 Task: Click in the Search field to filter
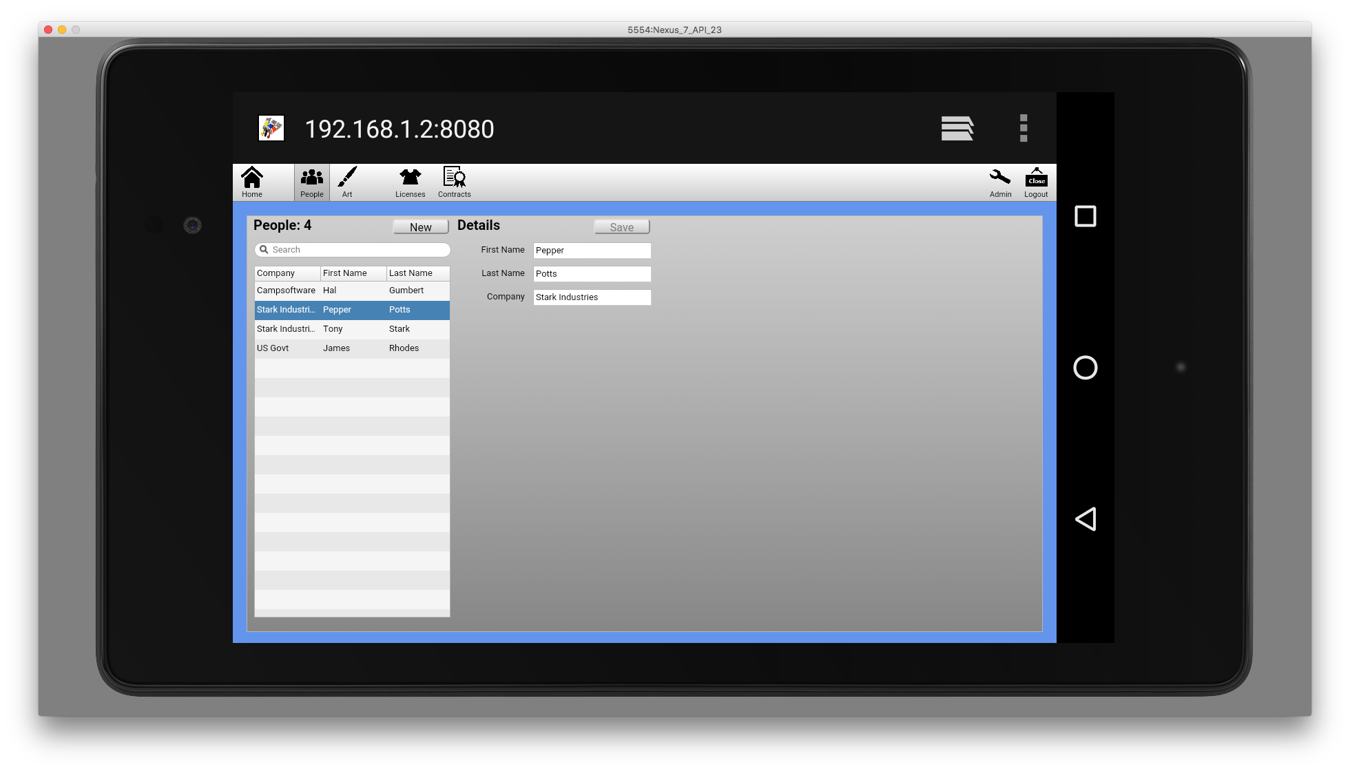point(353,249)
